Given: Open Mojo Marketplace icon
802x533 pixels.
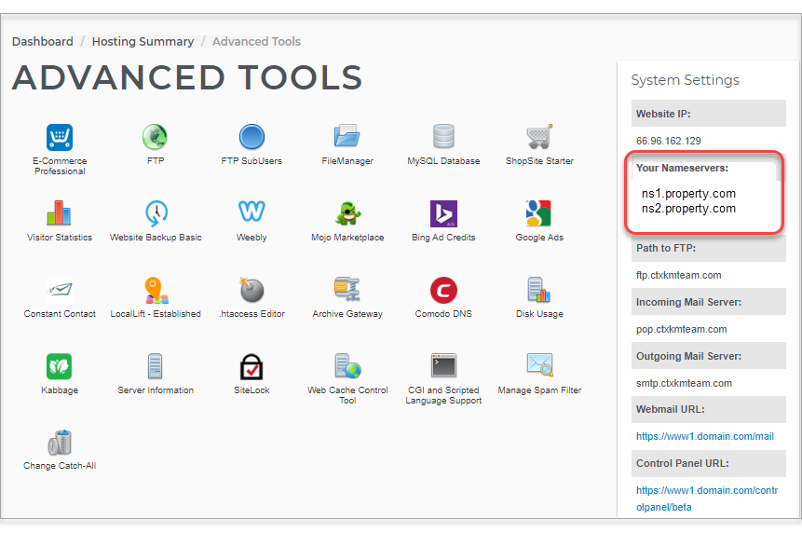Looking at the screenshot, I should coord(347,213).
